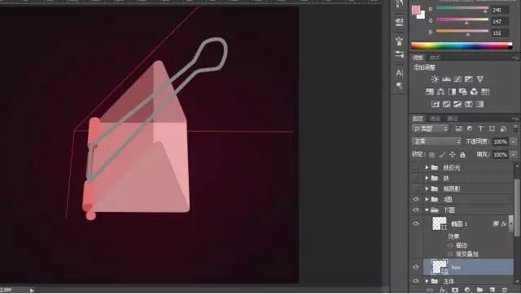Toggle visibility of the 描边 effect
The width and height of the screenshot is (521, 294).
pos(450,245)
